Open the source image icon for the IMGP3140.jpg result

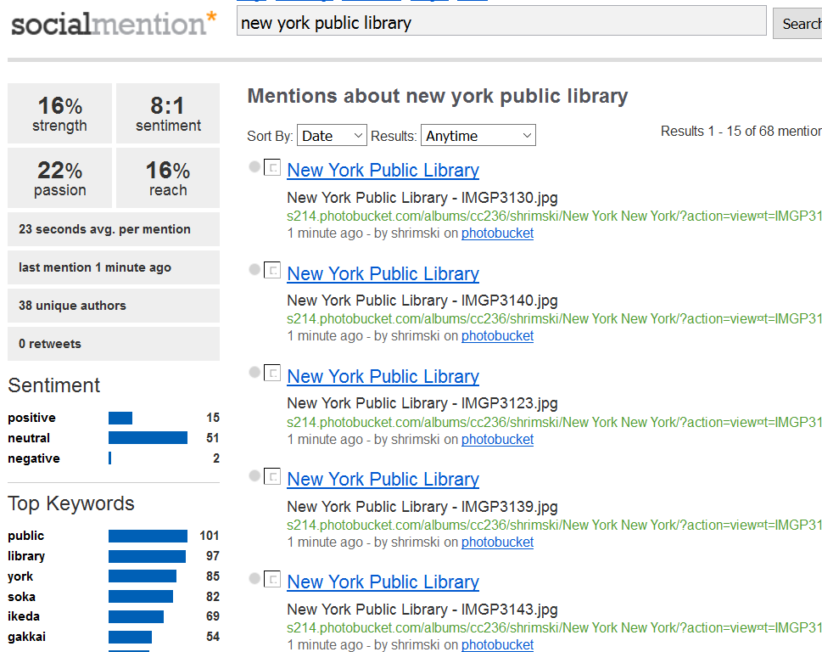272,270
